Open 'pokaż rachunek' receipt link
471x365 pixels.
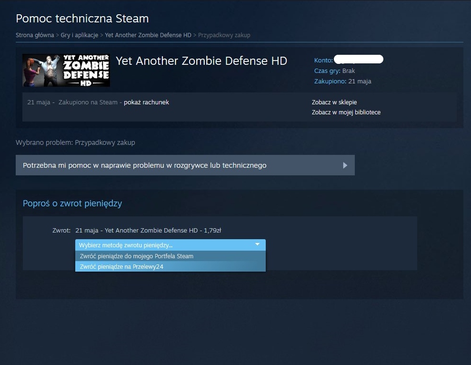pyautogui.click(x=146, y=102)
